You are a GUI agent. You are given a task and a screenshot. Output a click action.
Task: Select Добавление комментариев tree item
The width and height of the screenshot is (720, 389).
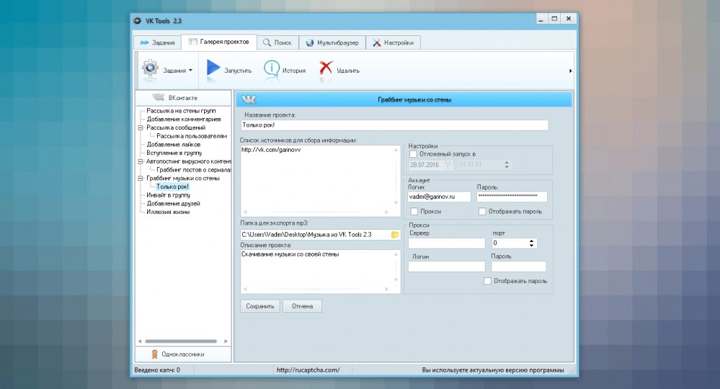(x=184, y=120)
